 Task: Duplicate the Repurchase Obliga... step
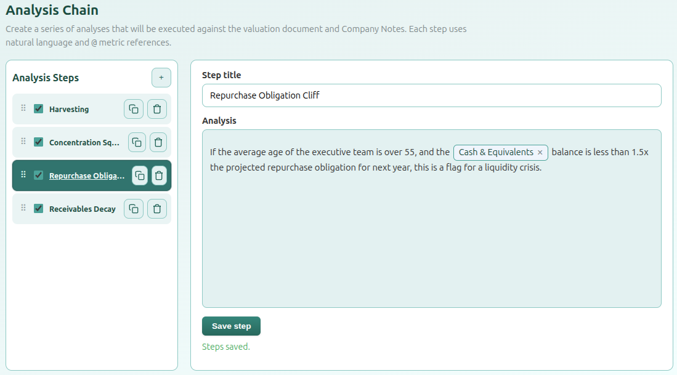pos(140,175)
